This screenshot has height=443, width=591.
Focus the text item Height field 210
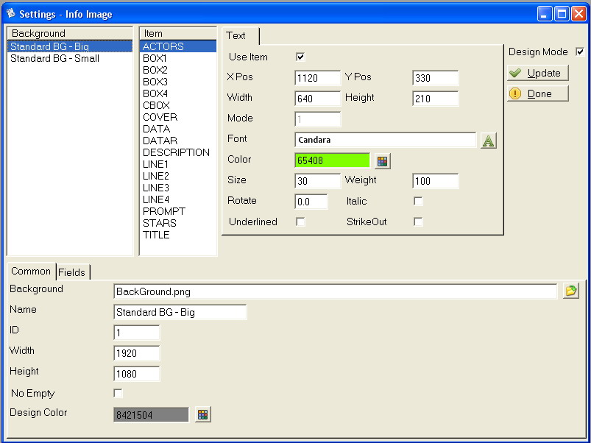tap(435, 99)
